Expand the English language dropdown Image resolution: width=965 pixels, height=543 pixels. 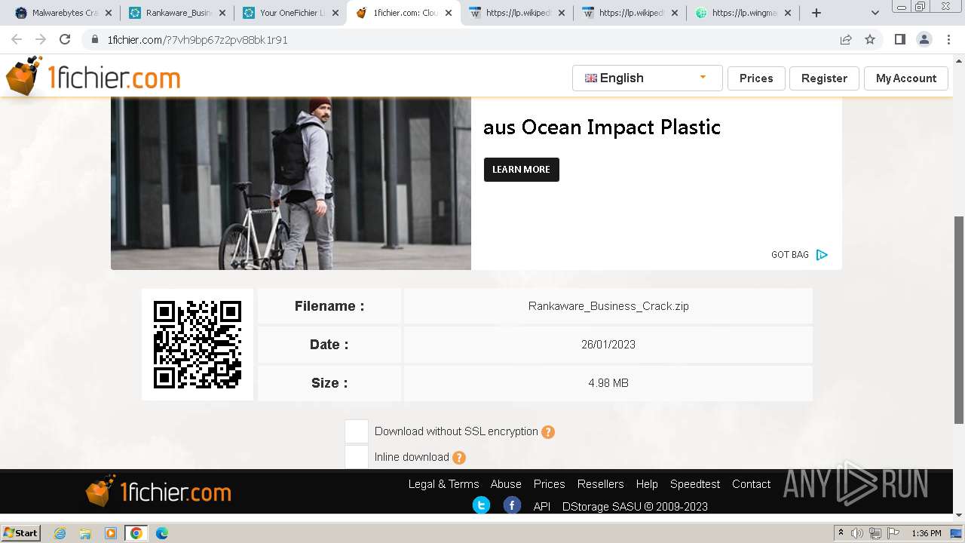point(647,78)
